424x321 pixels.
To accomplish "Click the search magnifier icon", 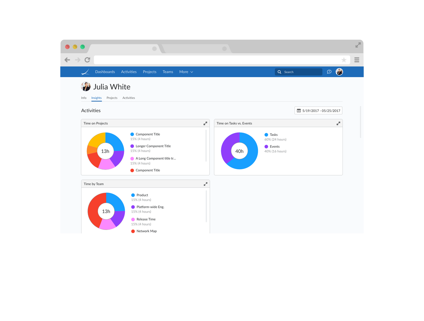I will [279, 72].
